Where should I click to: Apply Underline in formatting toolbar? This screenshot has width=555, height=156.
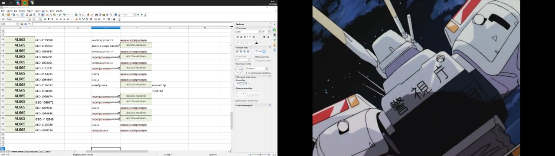point(52,19)
